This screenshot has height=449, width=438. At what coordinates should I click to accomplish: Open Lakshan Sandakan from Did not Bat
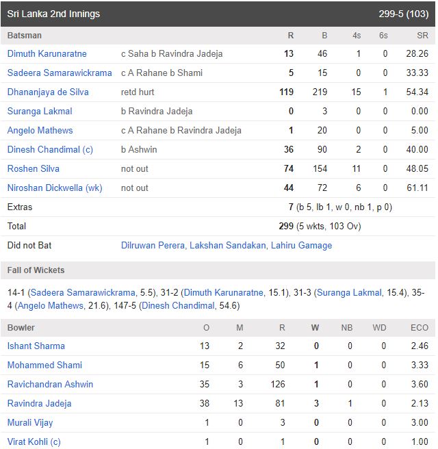pyautogui.click(x=227, y=245)
